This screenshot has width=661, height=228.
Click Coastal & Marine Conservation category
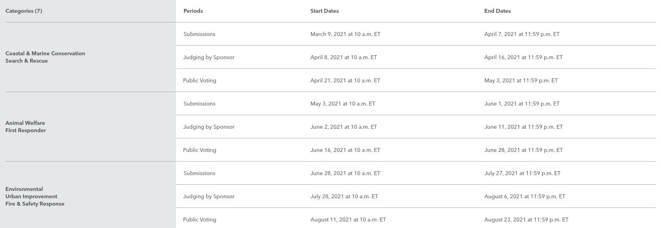coord(45,53)
